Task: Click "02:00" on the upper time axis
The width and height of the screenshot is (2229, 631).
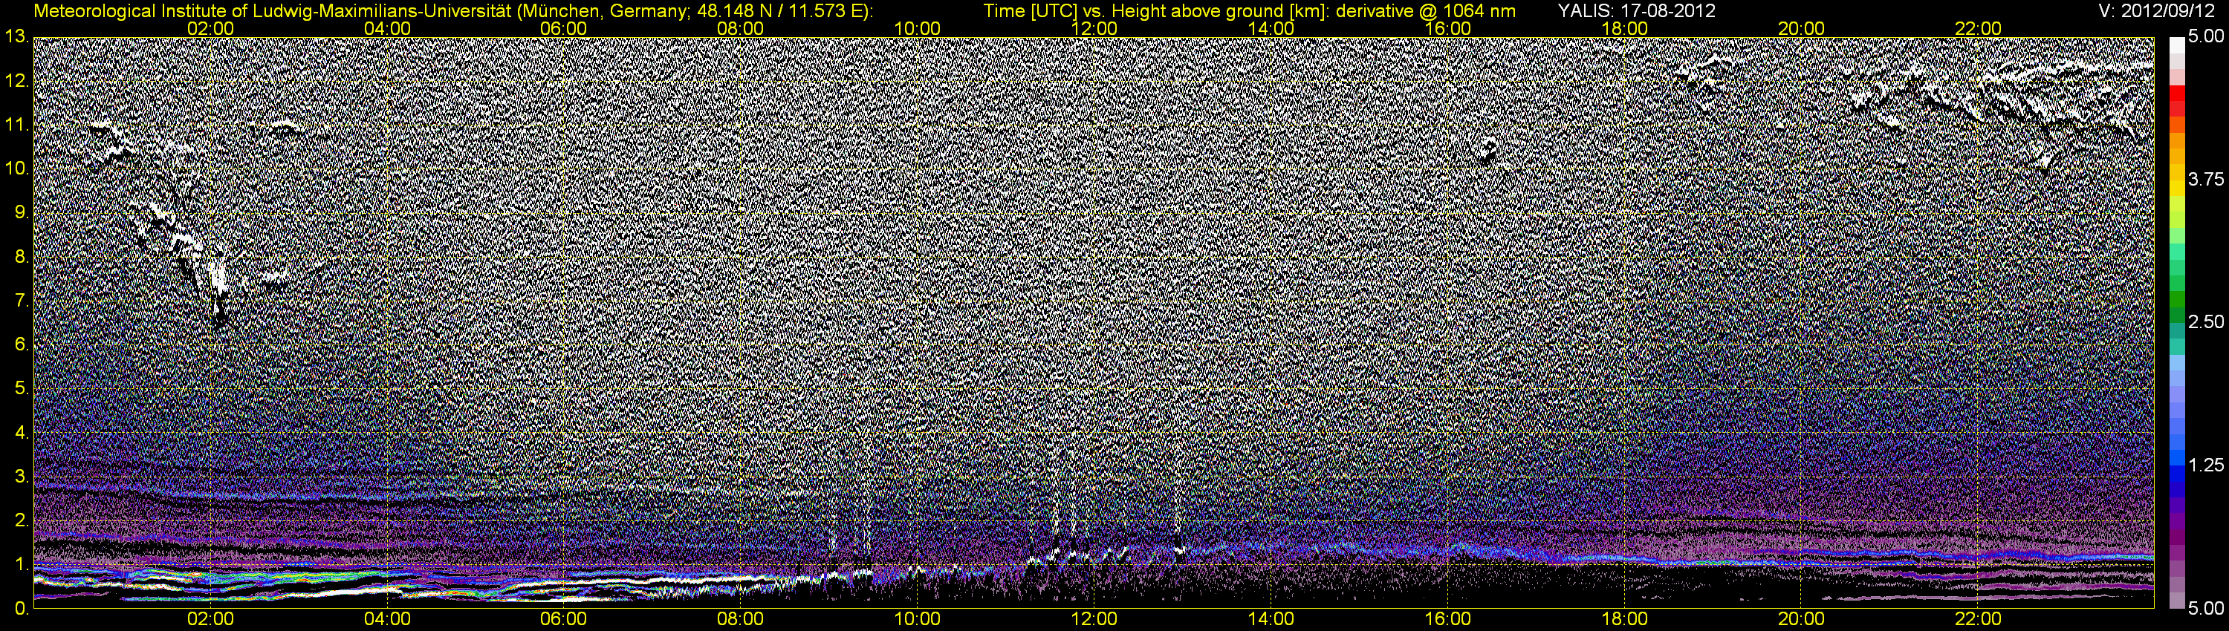Action: click(x=210, y=28)
